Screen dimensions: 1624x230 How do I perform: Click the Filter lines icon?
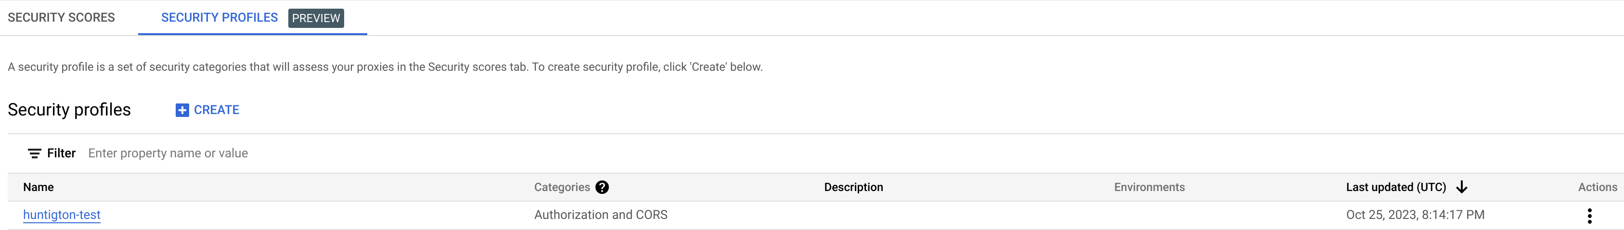click(35, 153)
